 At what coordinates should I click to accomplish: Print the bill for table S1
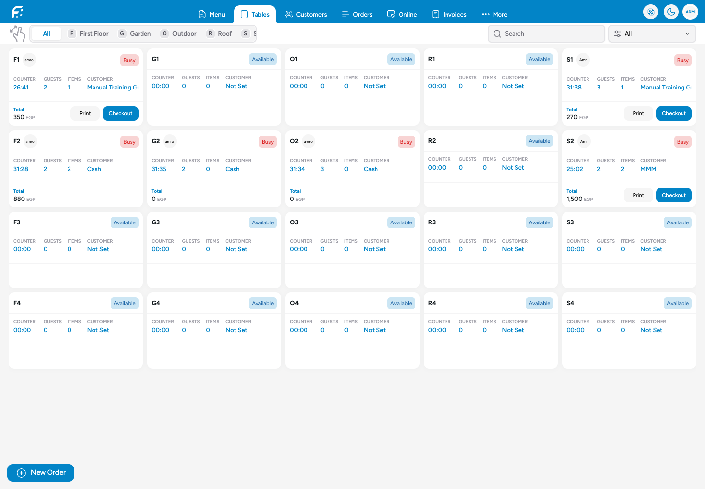638,113
